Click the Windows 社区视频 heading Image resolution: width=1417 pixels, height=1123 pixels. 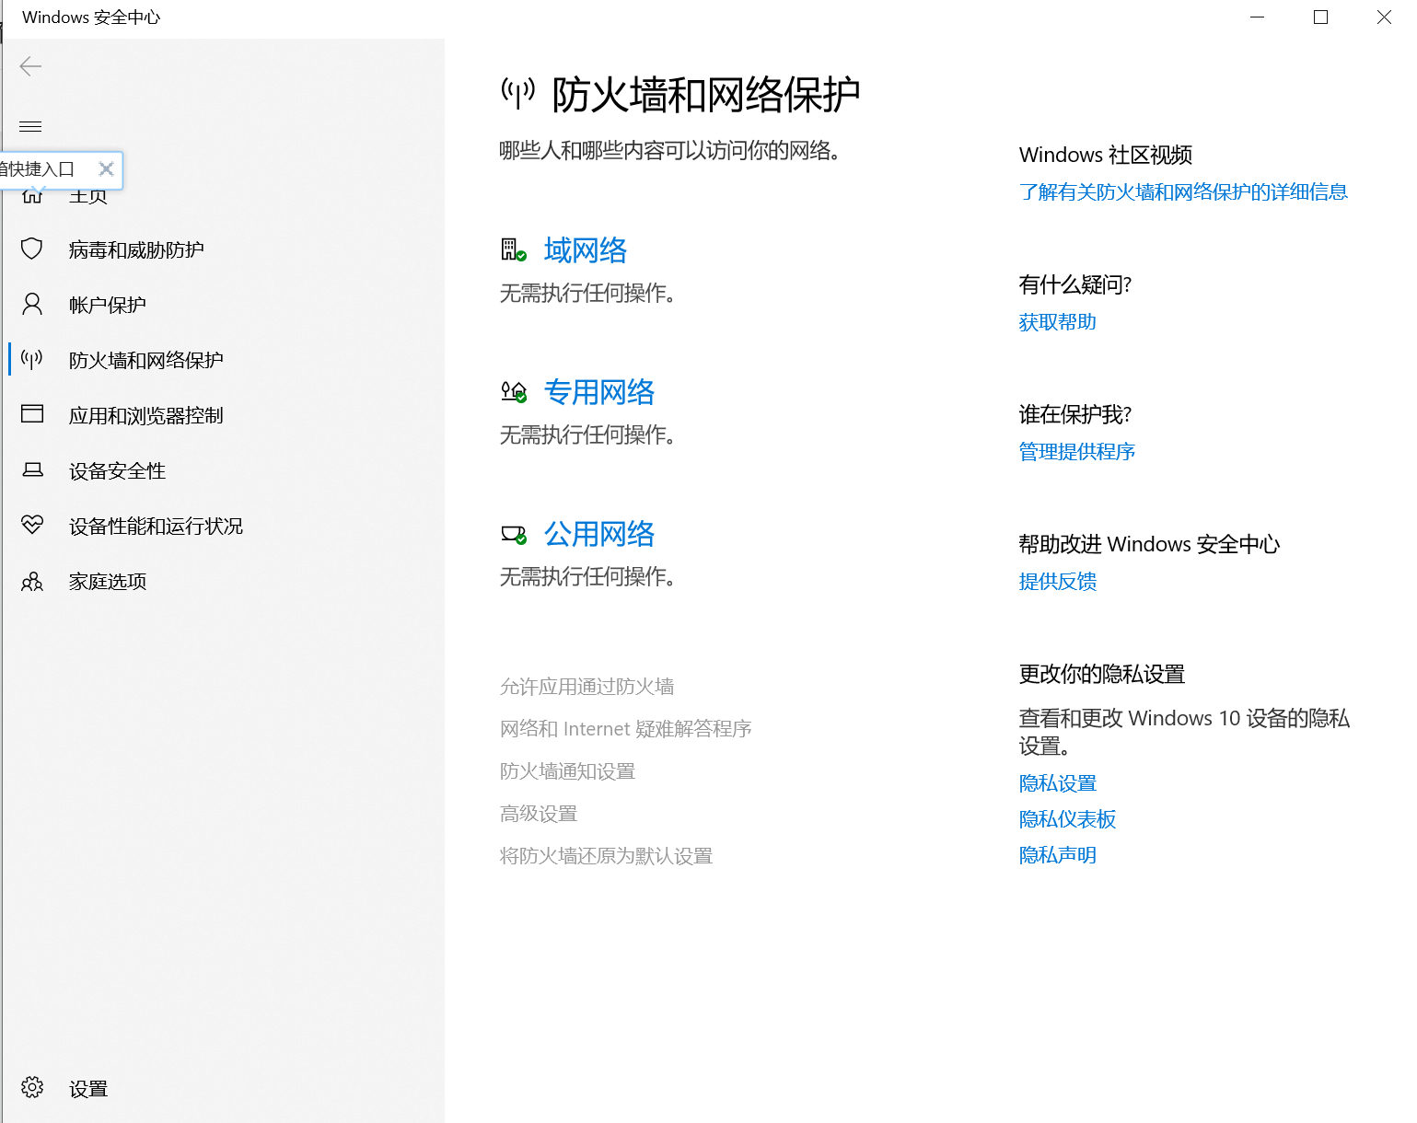[1106, 155]
